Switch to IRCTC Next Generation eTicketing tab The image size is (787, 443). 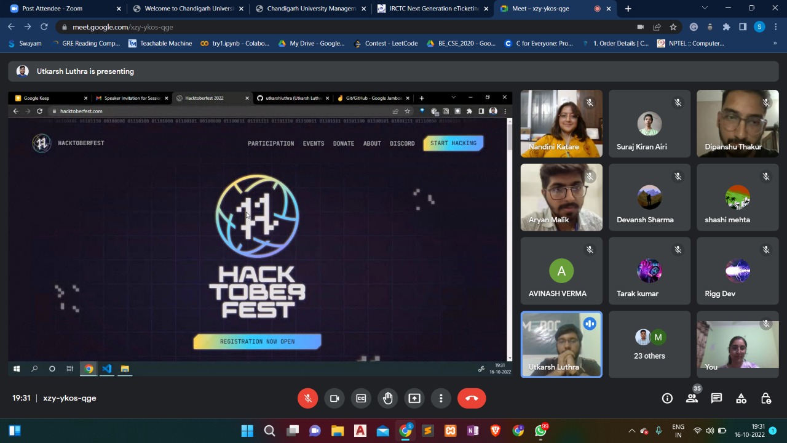click(x=433, y=9)
